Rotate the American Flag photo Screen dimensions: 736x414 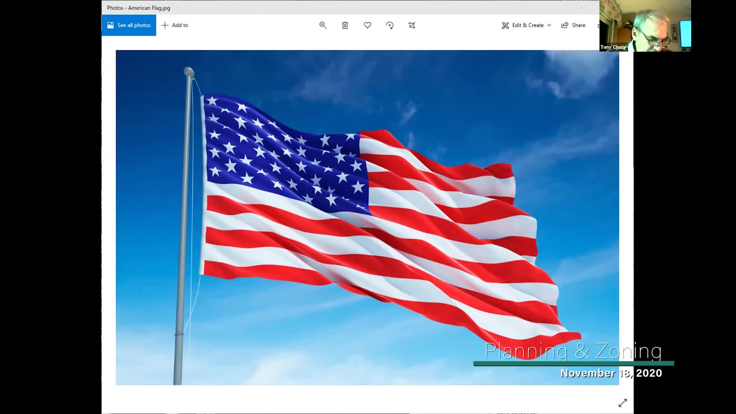click(x=389, y=25)
